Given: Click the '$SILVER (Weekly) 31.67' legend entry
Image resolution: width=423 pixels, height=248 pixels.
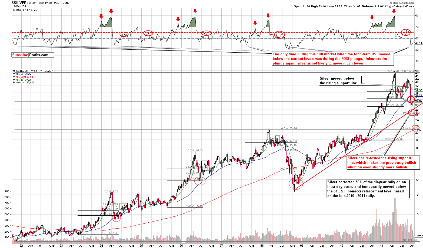Looking at the screenshot, I should [33, 71].
